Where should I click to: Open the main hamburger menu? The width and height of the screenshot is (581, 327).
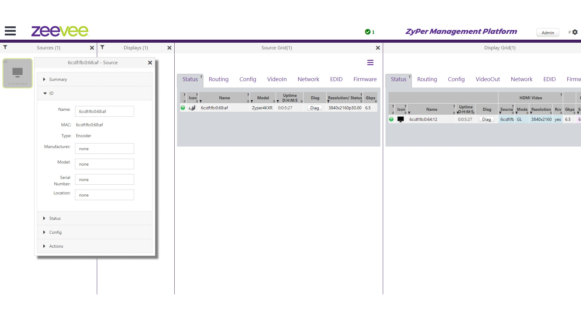[x=10, y=31]
